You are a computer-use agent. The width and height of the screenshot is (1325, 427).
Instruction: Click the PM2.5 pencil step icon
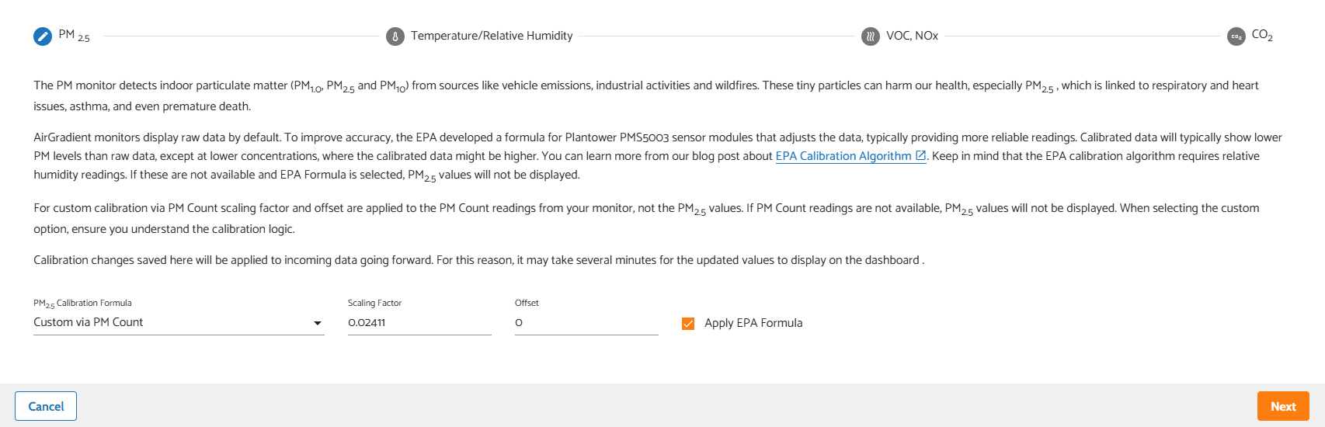click(43, 36)
